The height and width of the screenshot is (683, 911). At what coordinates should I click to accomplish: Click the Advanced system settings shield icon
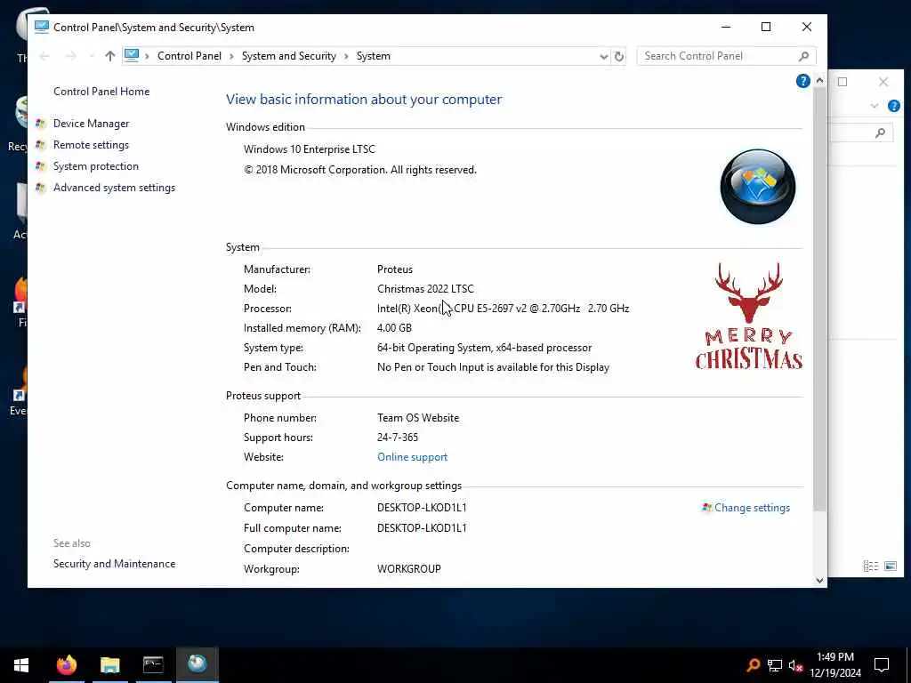(x=40, y=188)
